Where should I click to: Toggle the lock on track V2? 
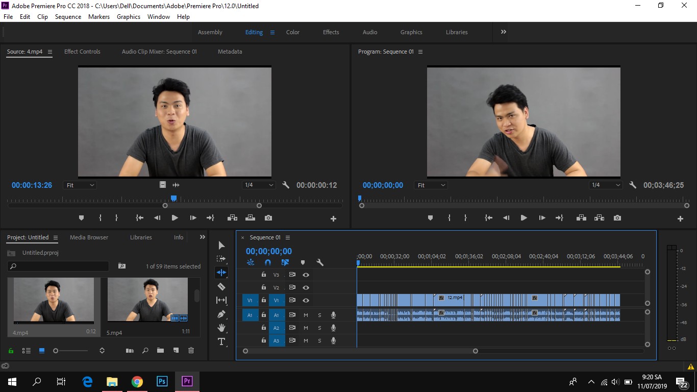[264, 287]
